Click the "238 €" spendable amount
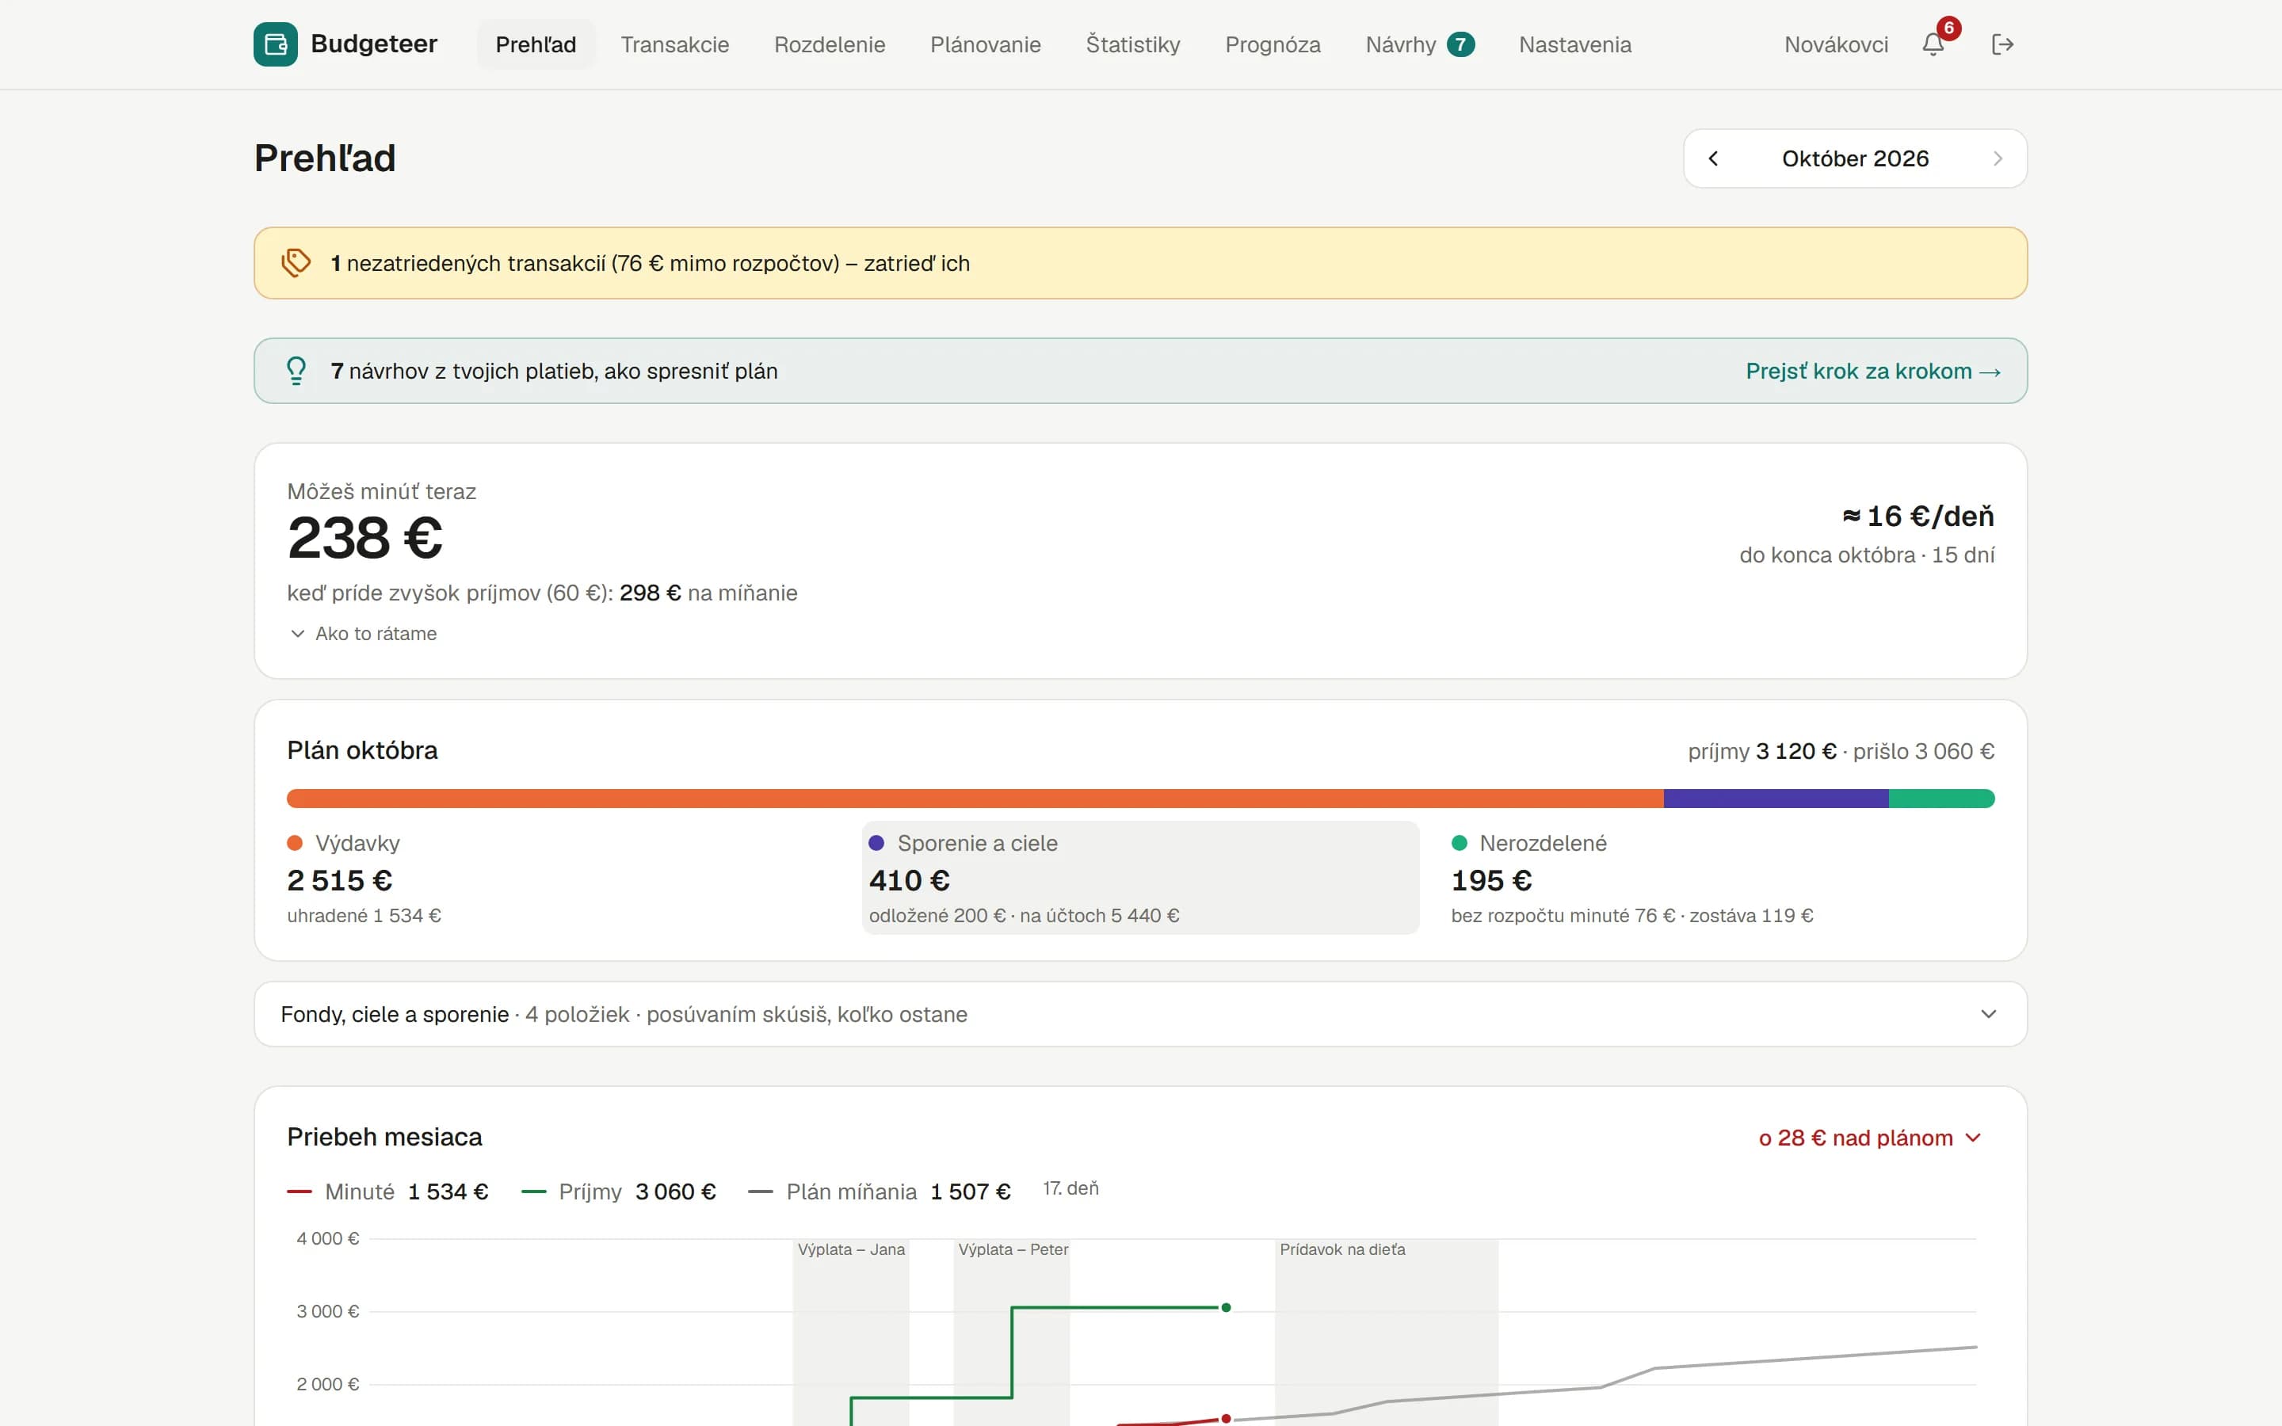 365,538
